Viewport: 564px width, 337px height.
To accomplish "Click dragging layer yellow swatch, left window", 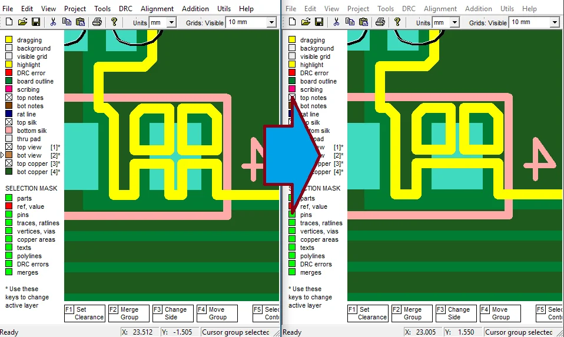I will point(9,40).
